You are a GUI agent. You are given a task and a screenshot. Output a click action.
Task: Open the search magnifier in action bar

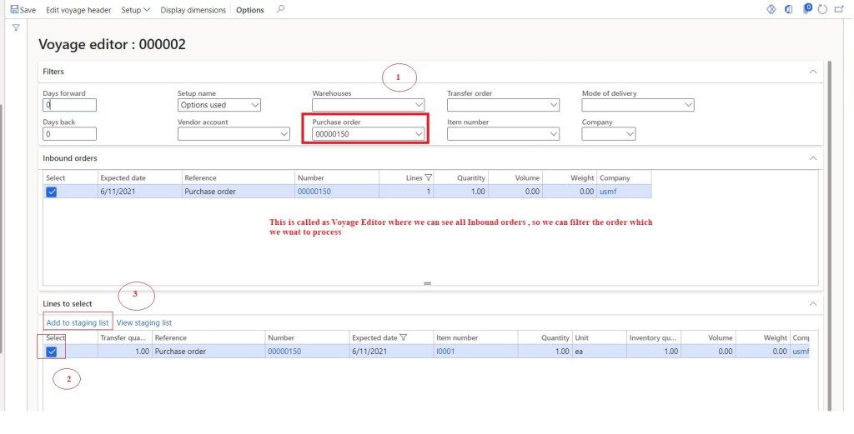tap(280, 10)
